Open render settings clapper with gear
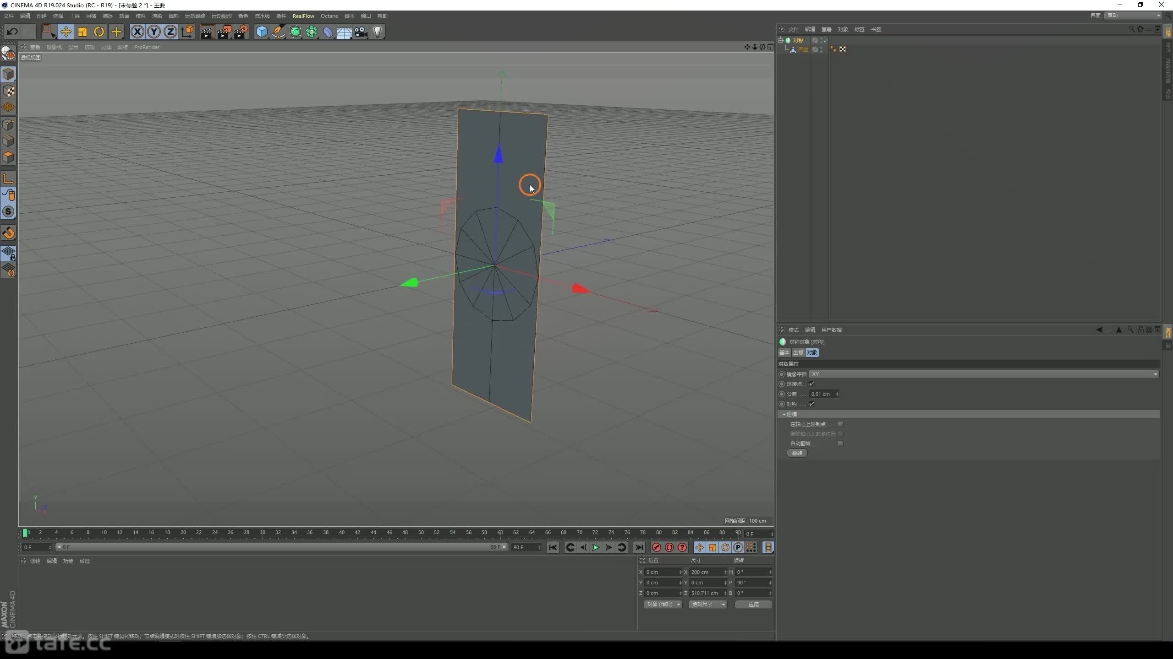Viewport: 1173px width, 659px height. (x=241, y=32)
